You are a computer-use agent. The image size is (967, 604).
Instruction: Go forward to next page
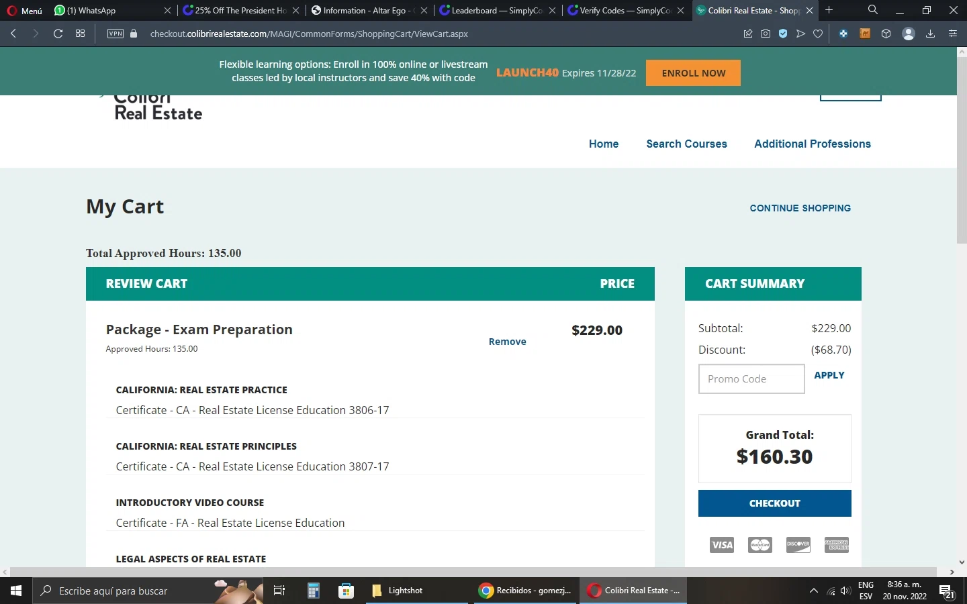36,34
